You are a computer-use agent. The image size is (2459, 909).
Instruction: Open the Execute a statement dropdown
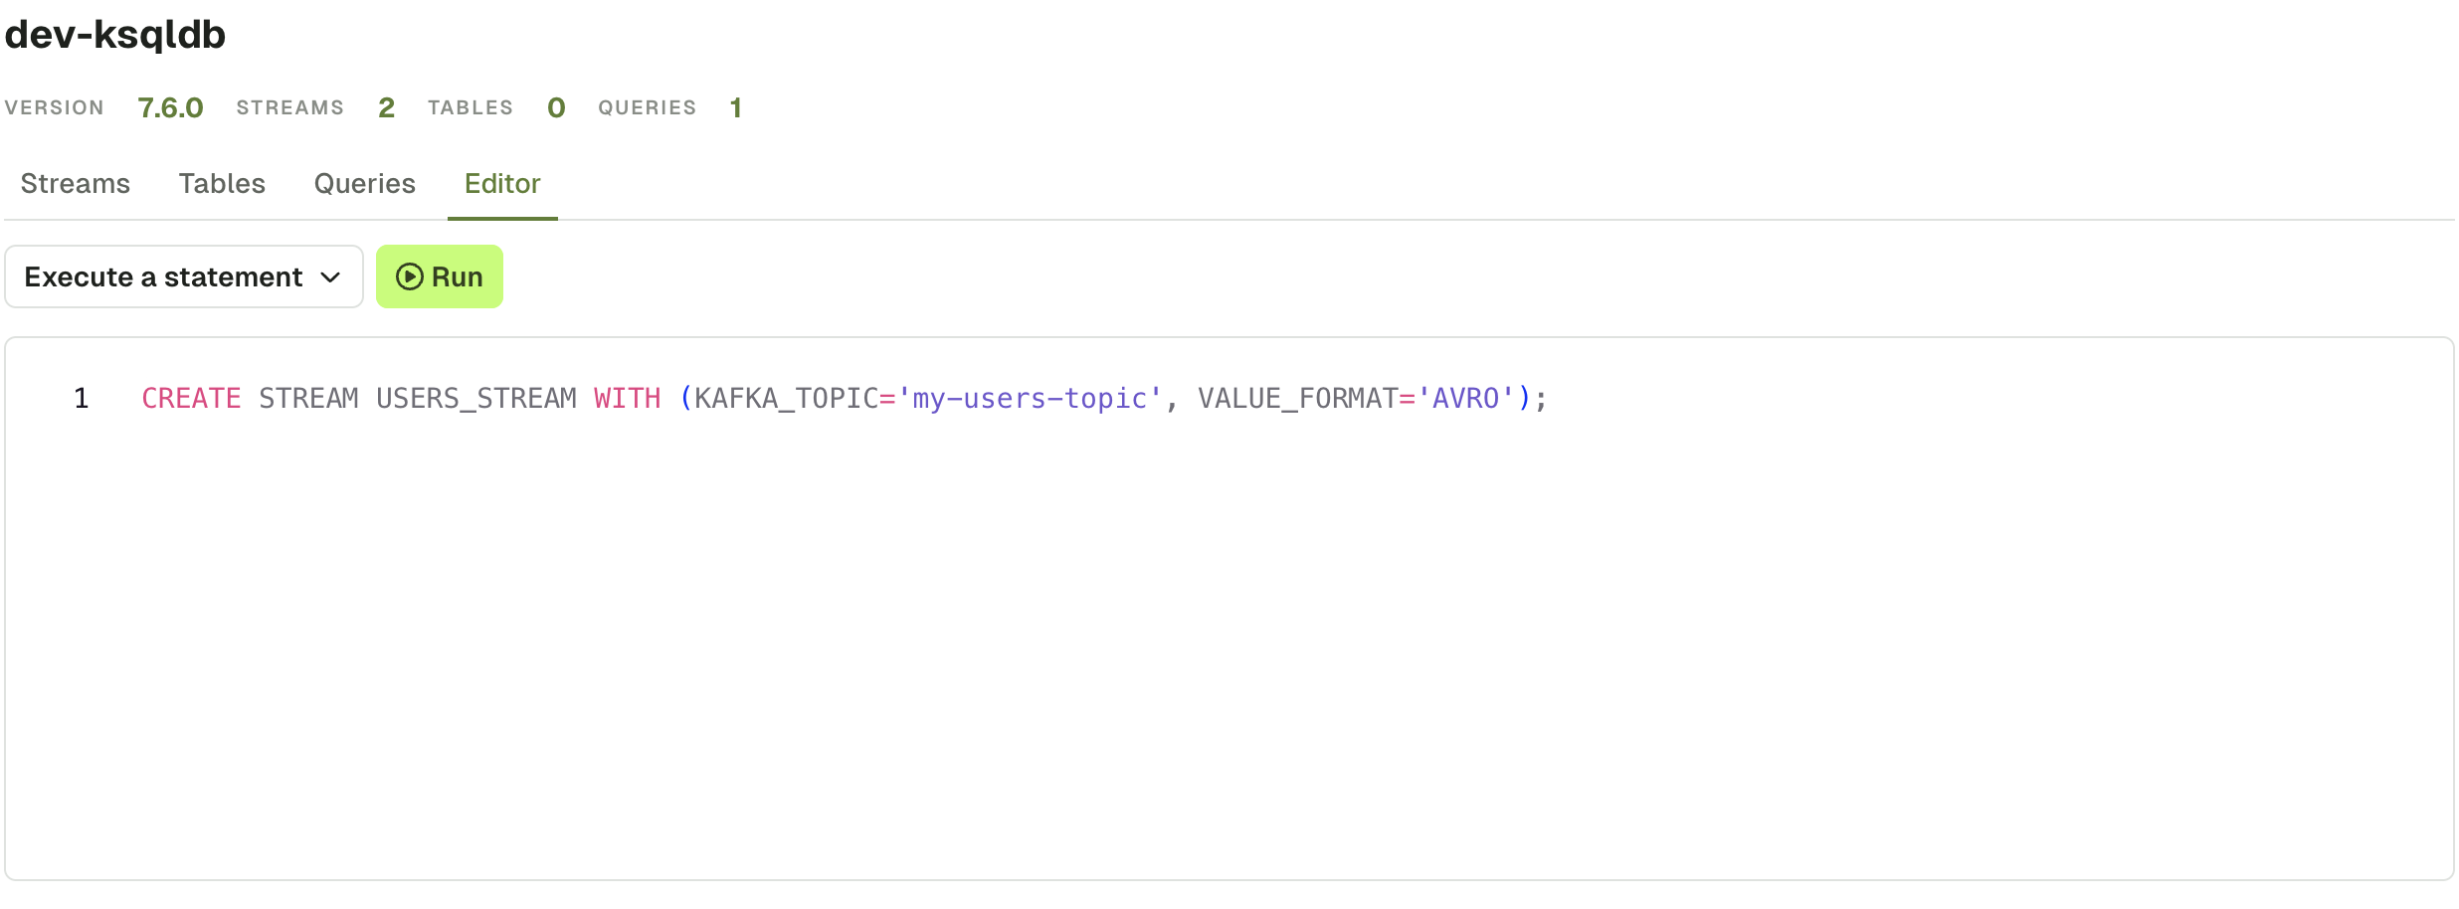point(184,276)
